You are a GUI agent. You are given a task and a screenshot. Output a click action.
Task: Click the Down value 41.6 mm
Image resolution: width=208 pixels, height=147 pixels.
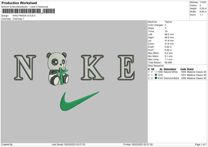pyautogui.click(x=169, y=44)
